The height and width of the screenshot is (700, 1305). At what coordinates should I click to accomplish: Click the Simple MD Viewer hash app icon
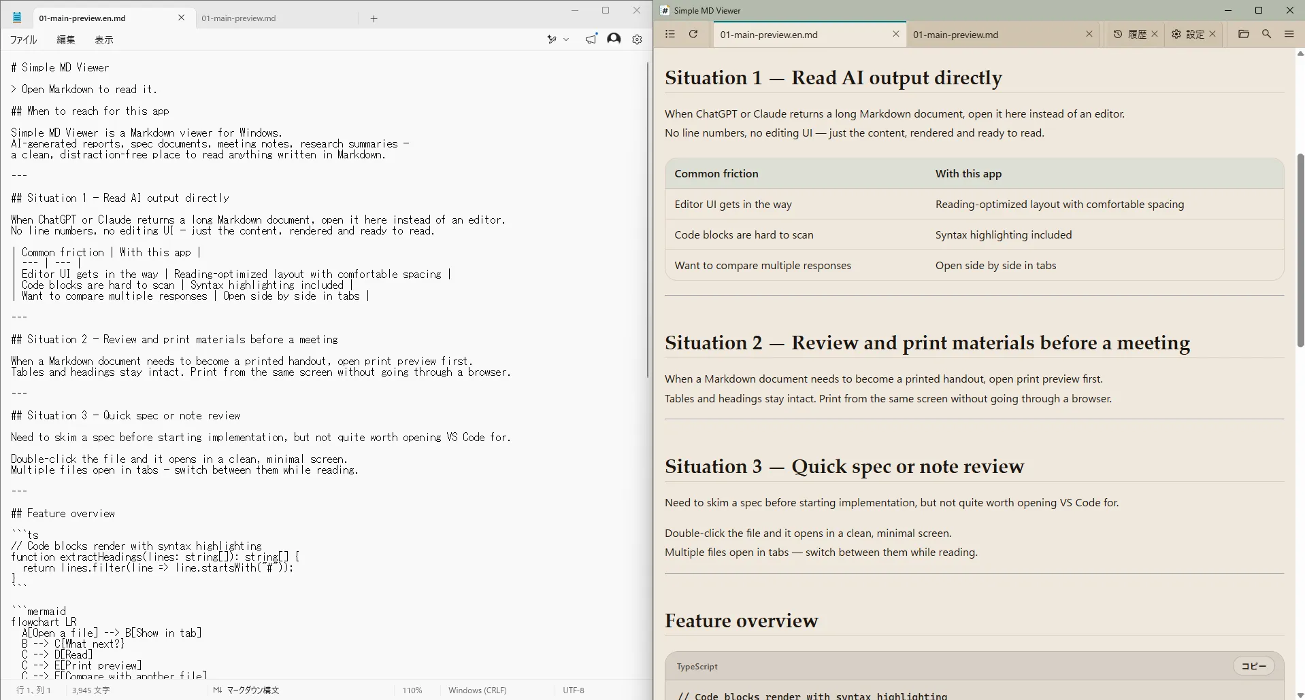[x=665, y=10]
